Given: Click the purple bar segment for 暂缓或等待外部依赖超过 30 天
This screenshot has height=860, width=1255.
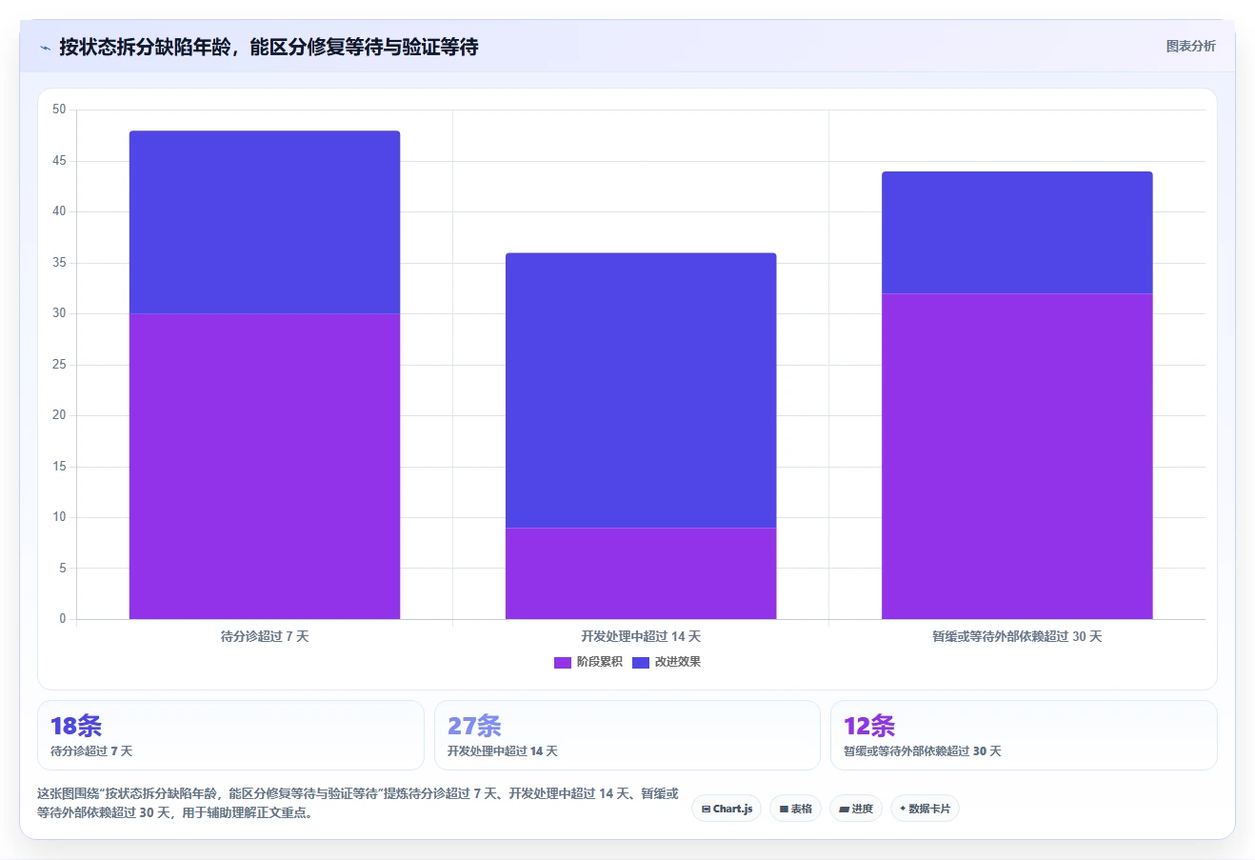Looking at the screenshot, I should tap(1017, 456).
